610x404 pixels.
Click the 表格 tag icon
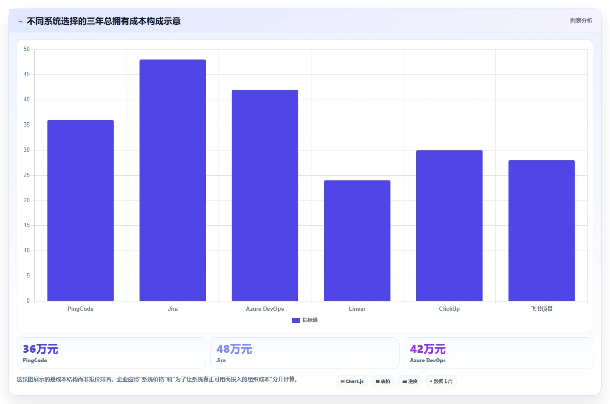pos(378,381)
